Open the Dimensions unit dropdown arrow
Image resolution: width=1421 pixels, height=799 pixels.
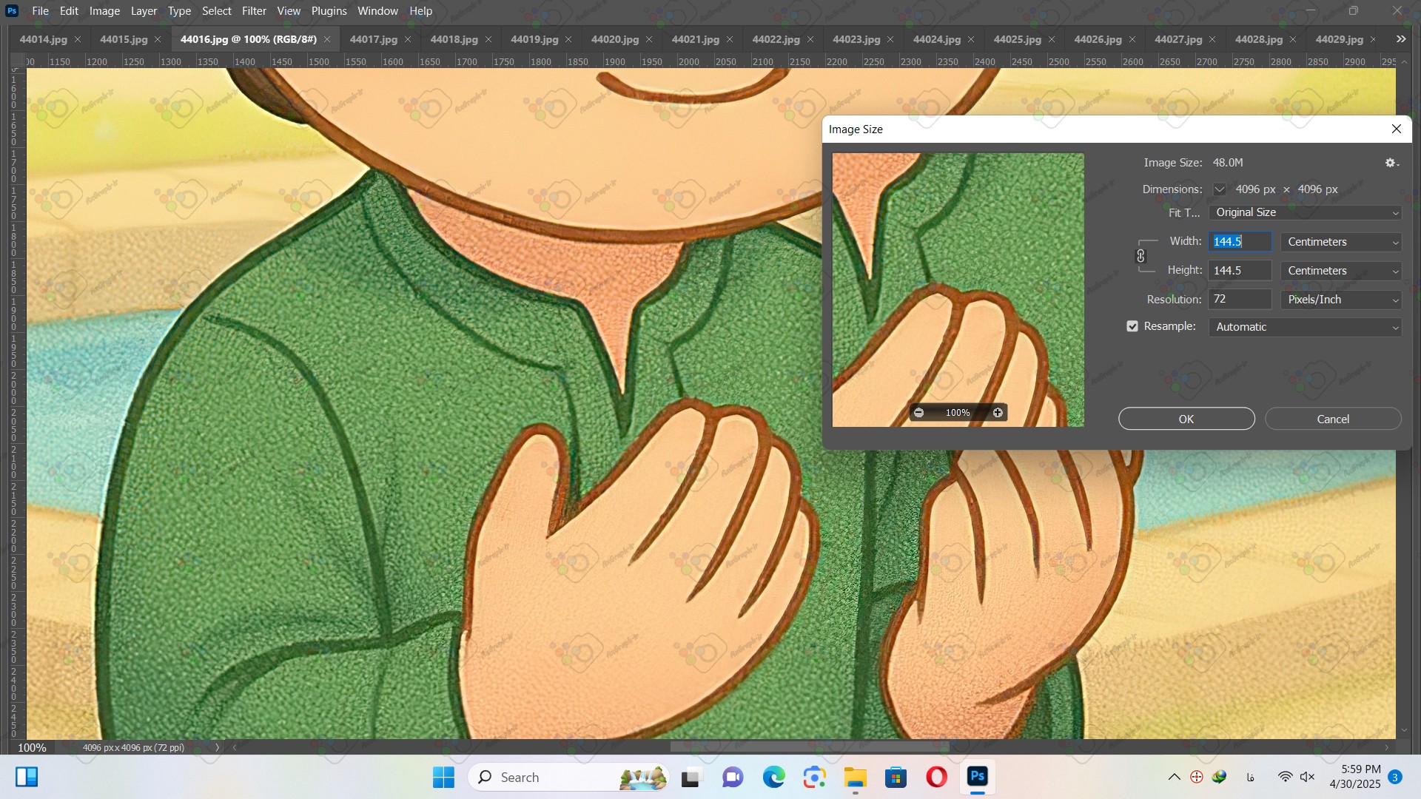click(x=1220, y=189)
